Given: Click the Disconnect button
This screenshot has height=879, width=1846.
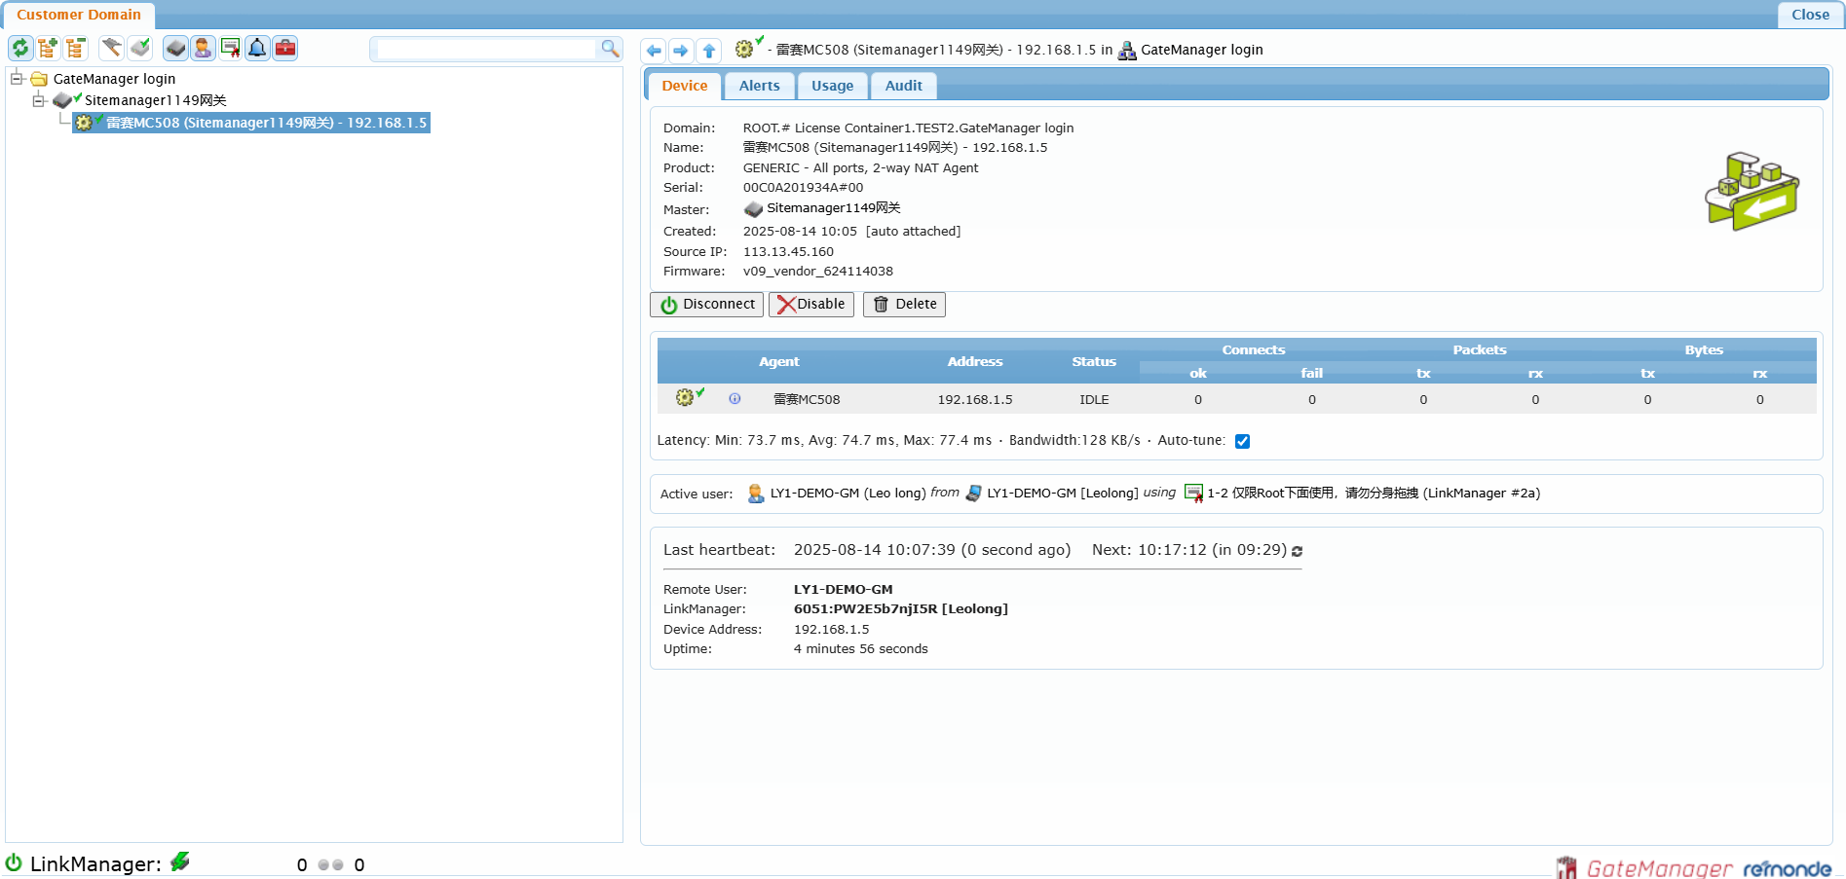Looking at the screenshot, I should 706,305.
